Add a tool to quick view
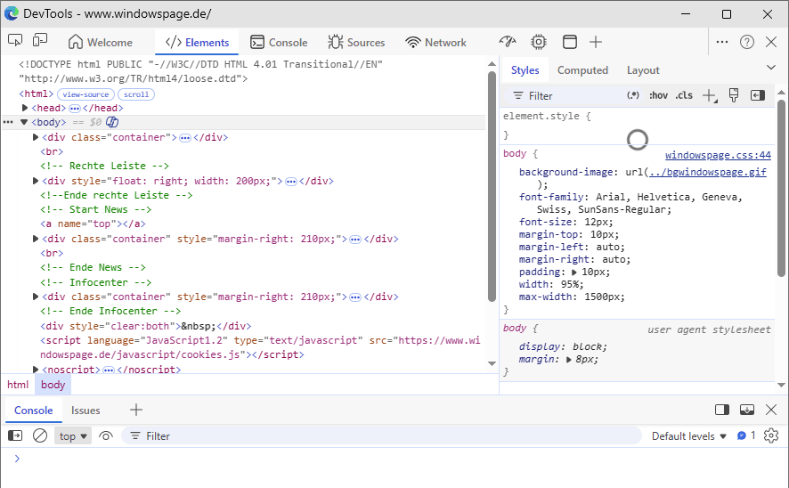Viewport: 789px width, 488px height. (x=136, y=410)
